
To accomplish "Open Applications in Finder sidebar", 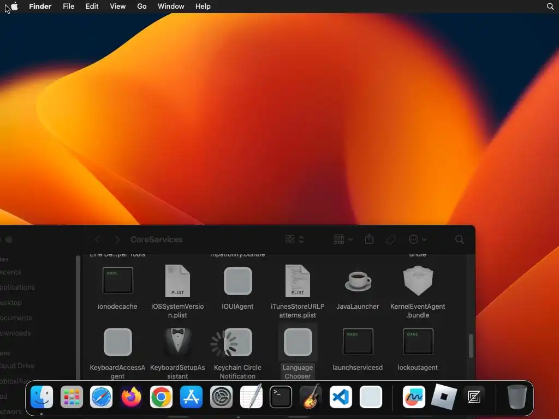I will 17,287.
